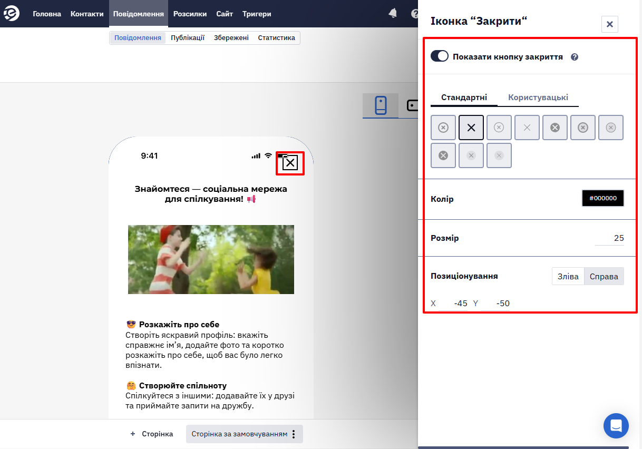This screenshot has width=642, height=449.
Task: Switch to Статистика sub-tab
Action: 277,38
